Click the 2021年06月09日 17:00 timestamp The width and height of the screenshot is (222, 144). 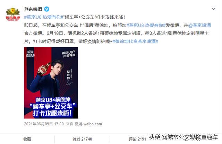pos(44,124)
